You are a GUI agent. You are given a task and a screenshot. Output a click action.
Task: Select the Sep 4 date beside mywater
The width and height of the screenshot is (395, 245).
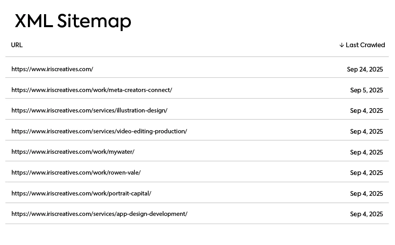coord(366,152)
